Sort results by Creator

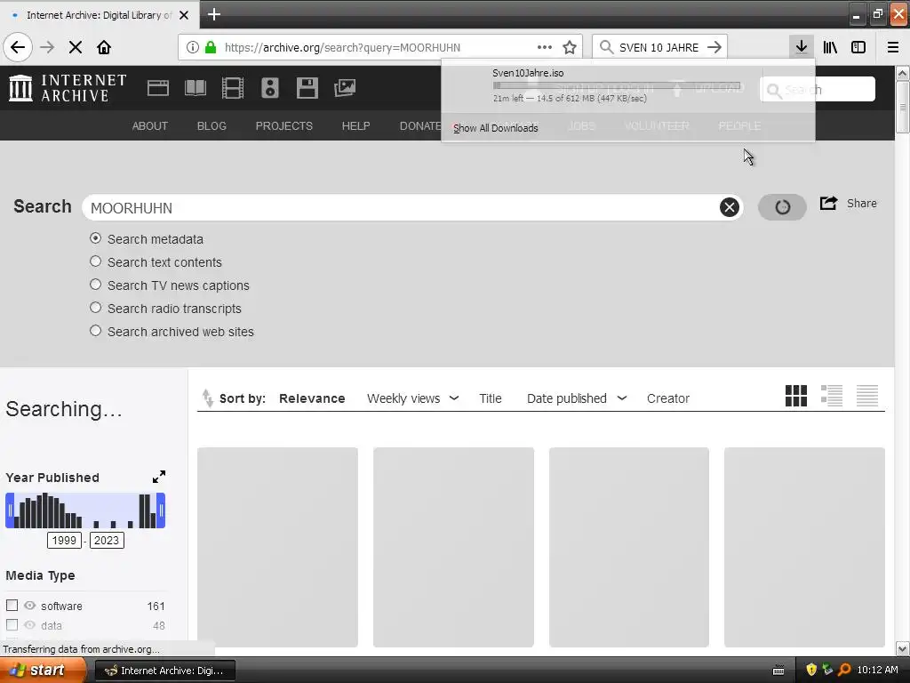[668, 398]
